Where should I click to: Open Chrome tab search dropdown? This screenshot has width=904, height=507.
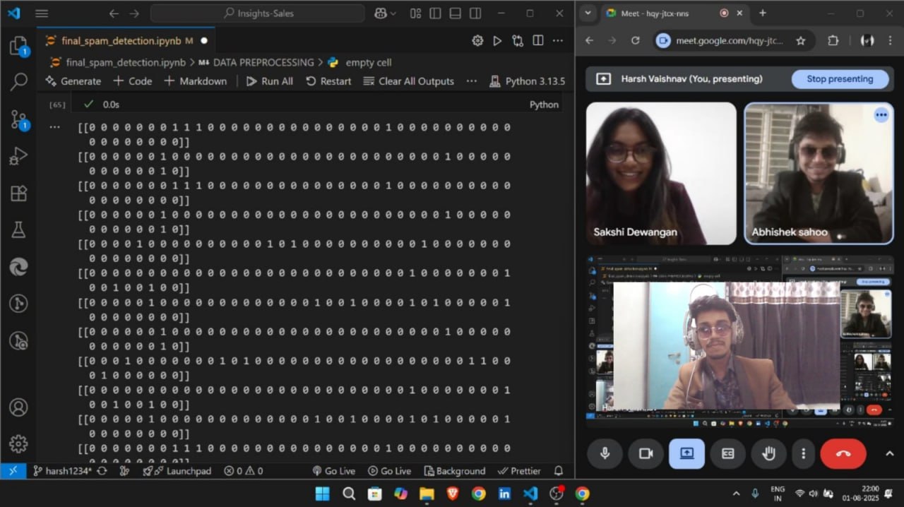tap(588, 13)
